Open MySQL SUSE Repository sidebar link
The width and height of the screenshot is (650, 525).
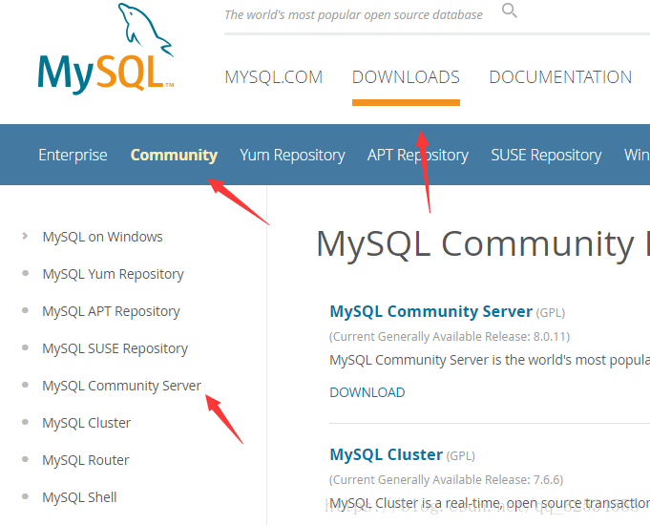[x=115, y=348]
